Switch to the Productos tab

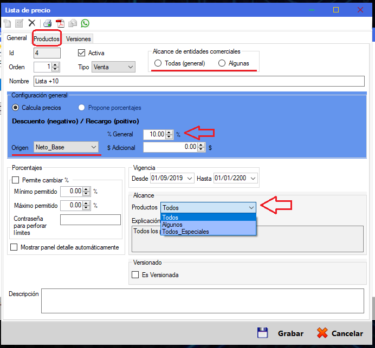point(47,39)
